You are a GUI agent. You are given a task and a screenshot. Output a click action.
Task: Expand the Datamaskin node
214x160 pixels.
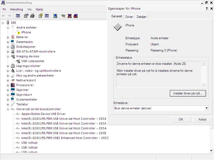(x=8, y=42)
